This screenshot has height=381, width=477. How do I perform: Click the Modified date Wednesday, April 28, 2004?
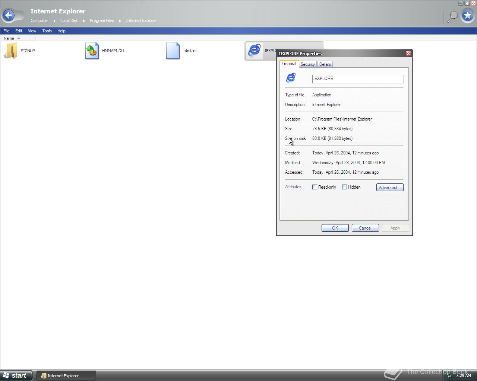pos(348,163)
